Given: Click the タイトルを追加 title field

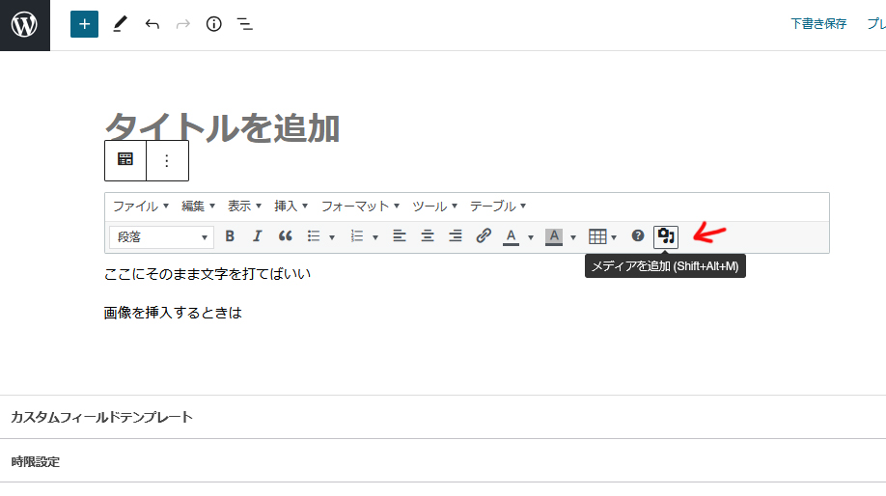Looking at the screenshot, I should [x=222, y=127].
